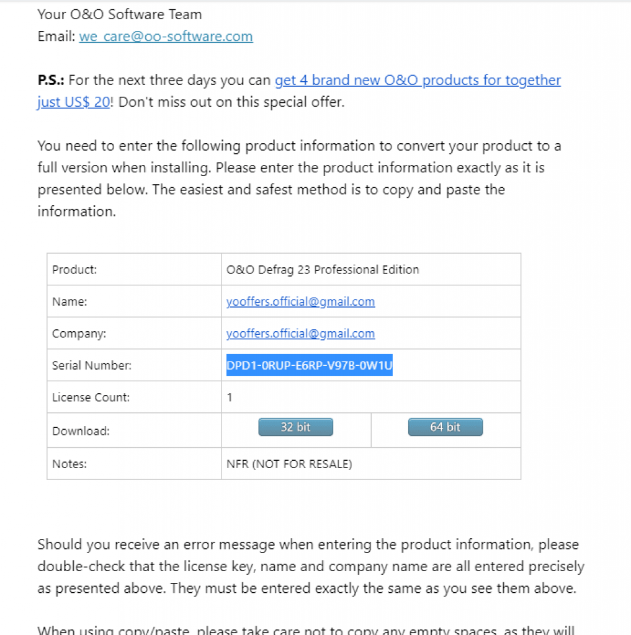The image size is (631, 635).
Task: Download the 32 bit version
Action: click(295, 427)
